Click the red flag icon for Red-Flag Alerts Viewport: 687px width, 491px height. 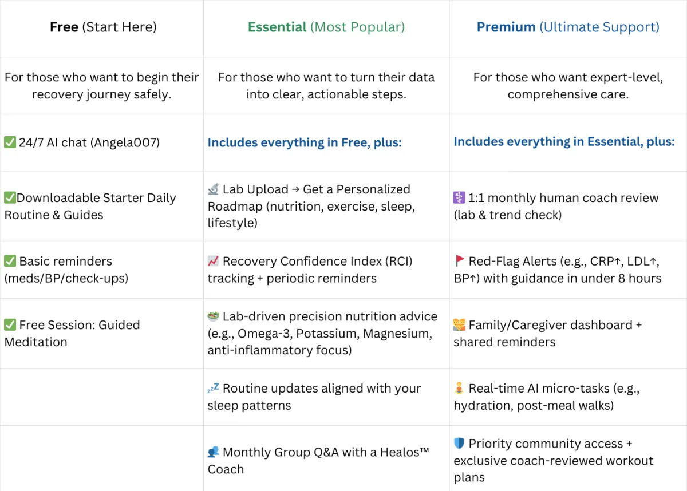point(459,262)
